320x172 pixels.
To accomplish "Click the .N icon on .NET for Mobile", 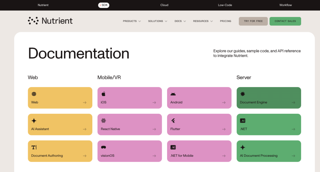I will point(173,147).
